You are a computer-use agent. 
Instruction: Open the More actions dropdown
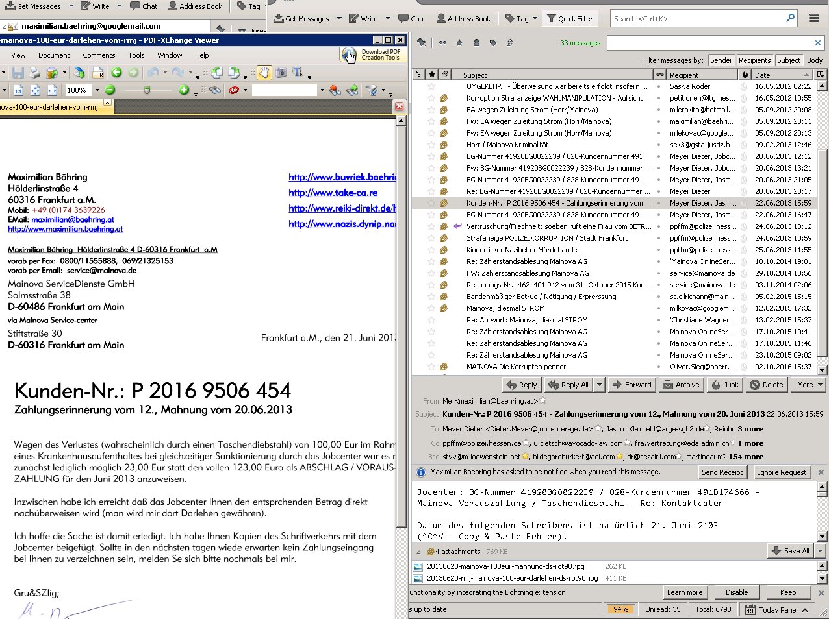coord(809,385)
